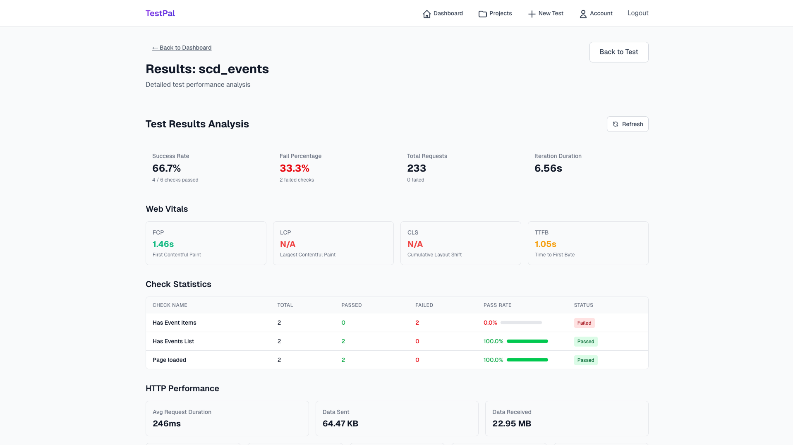The image size is (793, 445).
Task: Follow the Back to Dashboard link
Action: 182,48
